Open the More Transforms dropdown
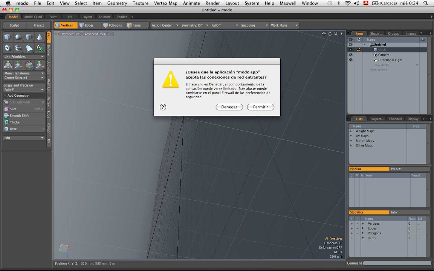The height and width of the screenshot is (271, 434). [24, 73]
